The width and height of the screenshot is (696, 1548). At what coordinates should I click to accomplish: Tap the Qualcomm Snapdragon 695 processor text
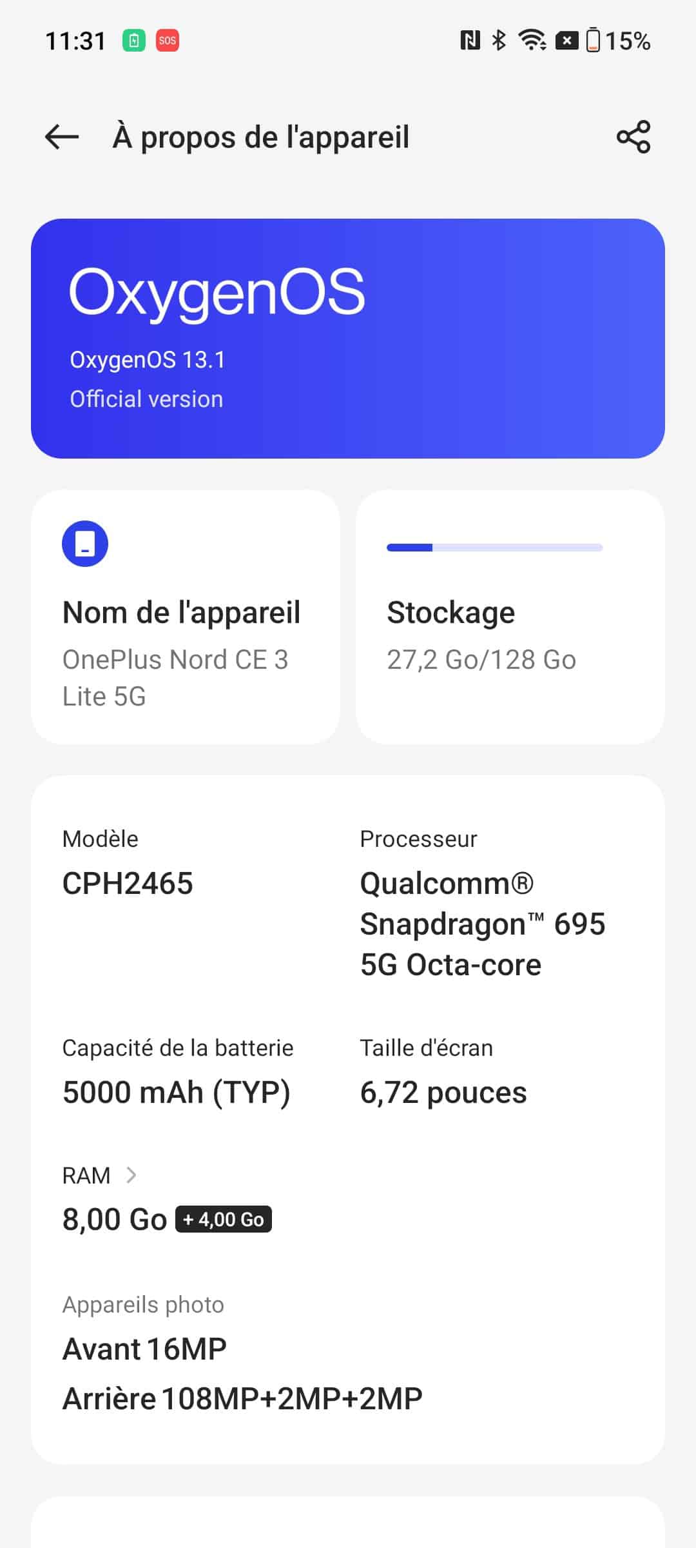pos(482,924)
